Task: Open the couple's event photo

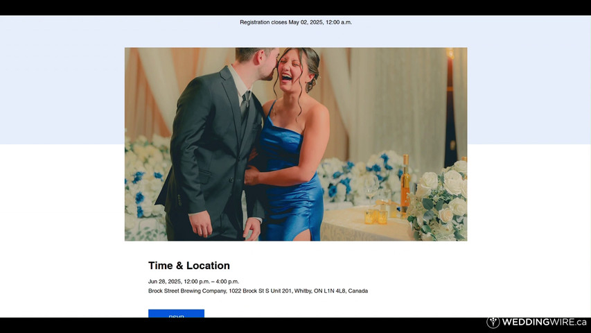Action: [296, 144]
